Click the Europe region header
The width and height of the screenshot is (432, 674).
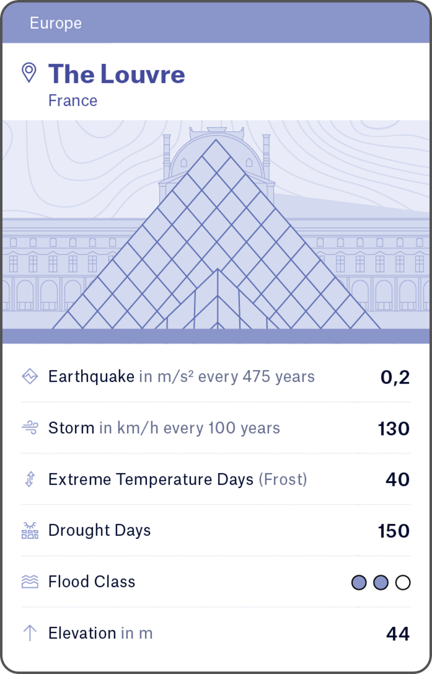(x=56, y=24)
